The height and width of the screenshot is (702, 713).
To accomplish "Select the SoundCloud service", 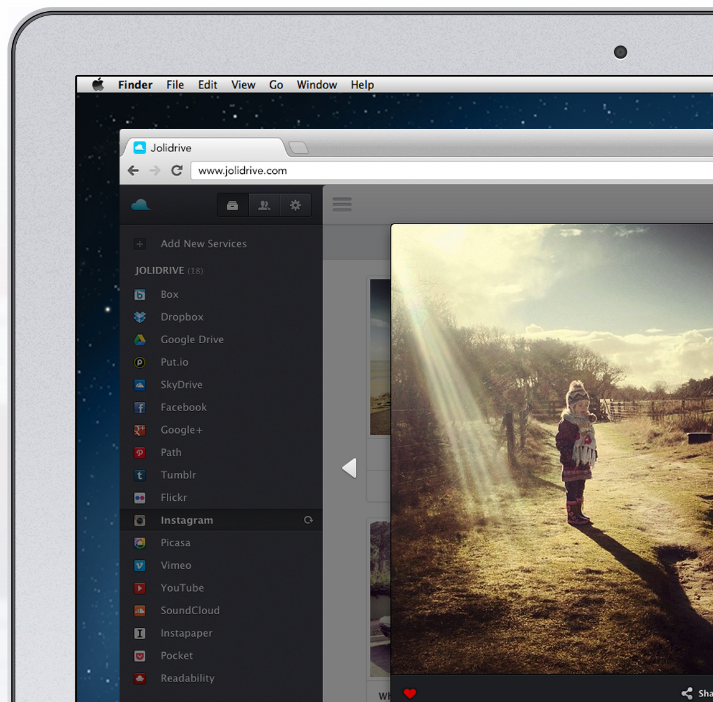I will 190,610.
